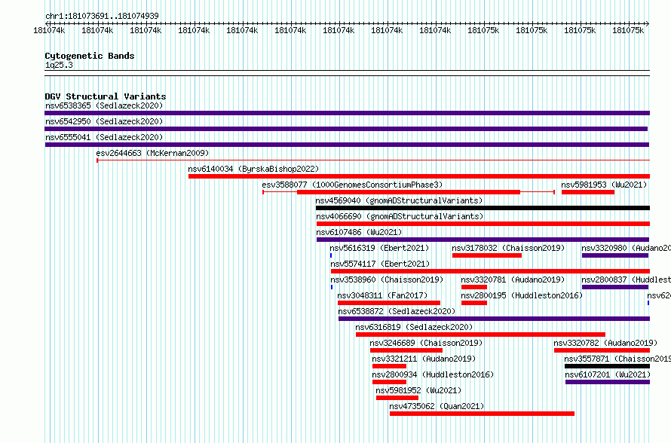Screen dimensions: 671x443
Task: Select the red bar under nsv3178032
Action: (x=487, y=255)
